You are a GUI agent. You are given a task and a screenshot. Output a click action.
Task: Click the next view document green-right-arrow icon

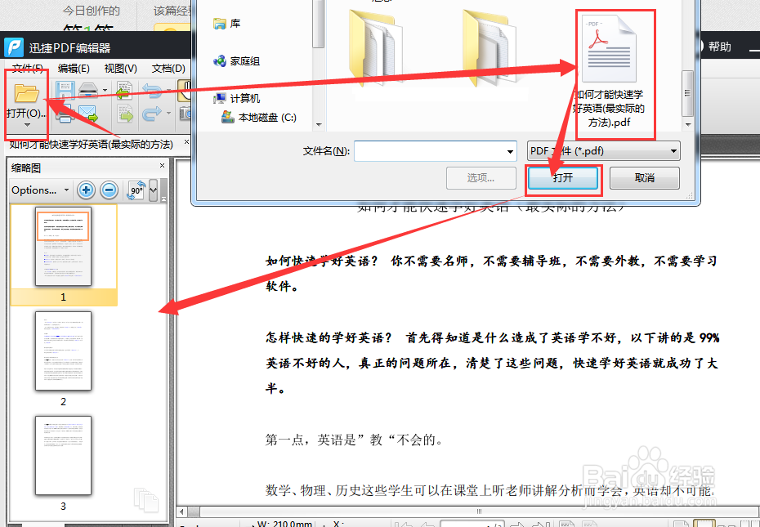pyautogui.click(x=125, y=114)
